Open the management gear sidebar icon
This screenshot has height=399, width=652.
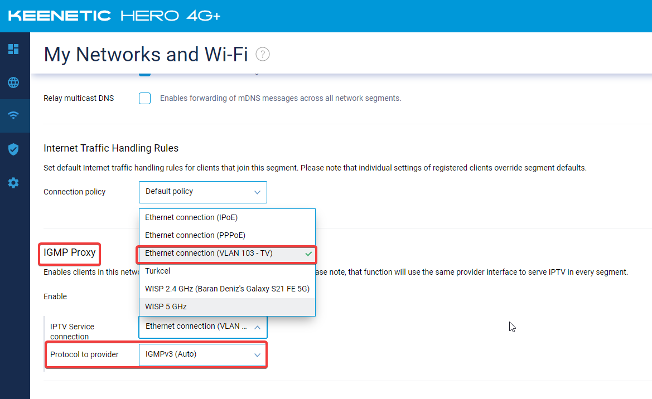point(13,183)
